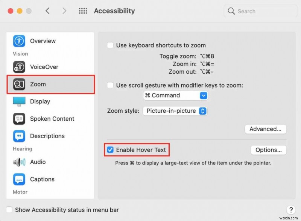Open Zoom style Picture-in-picture popup
301x221 pixels.
175,111
